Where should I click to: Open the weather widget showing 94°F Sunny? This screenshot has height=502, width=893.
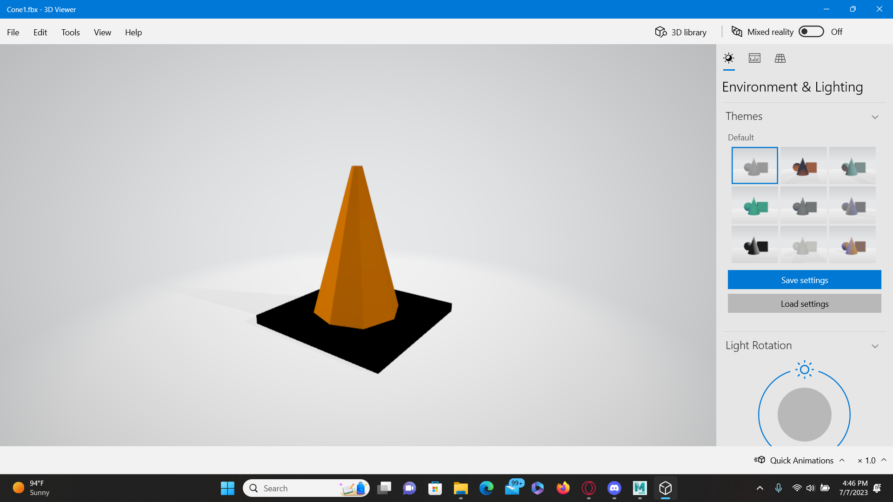pyautogui.click(x=31, y=488)
